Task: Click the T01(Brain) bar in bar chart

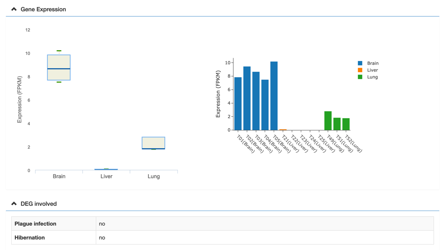Action: pos(238,104)
